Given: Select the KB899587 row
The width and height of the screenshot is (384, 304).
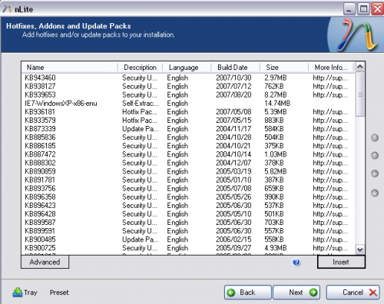Looking at the screenshot, I should (x=188, y=223).
